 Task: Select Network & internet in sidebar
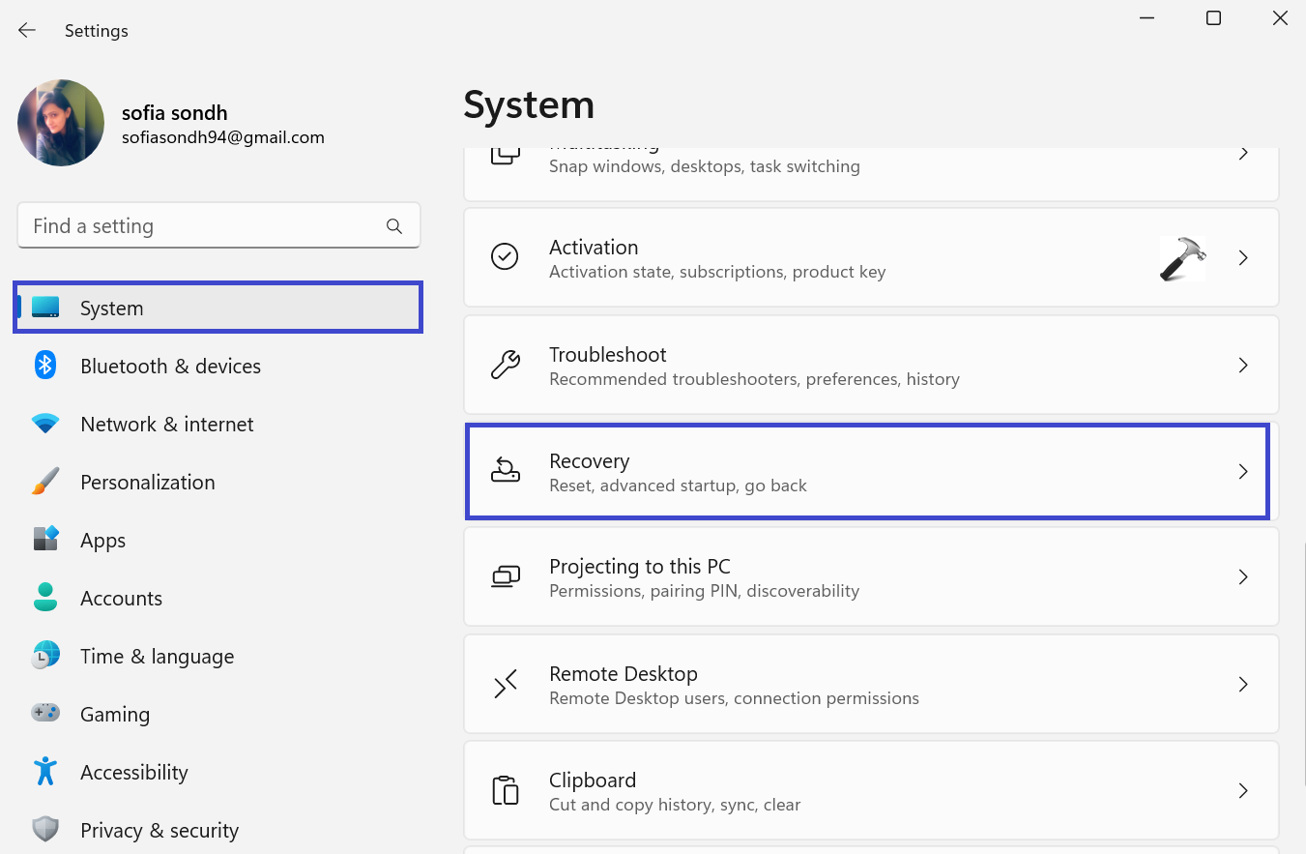218,424
